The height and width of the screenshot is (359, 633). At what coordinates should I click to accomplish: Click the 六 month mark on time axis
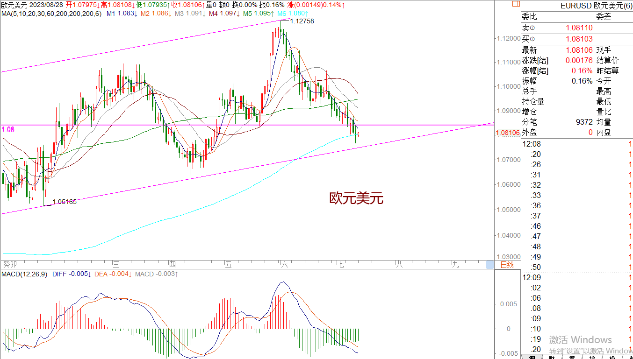coord(284,265)
